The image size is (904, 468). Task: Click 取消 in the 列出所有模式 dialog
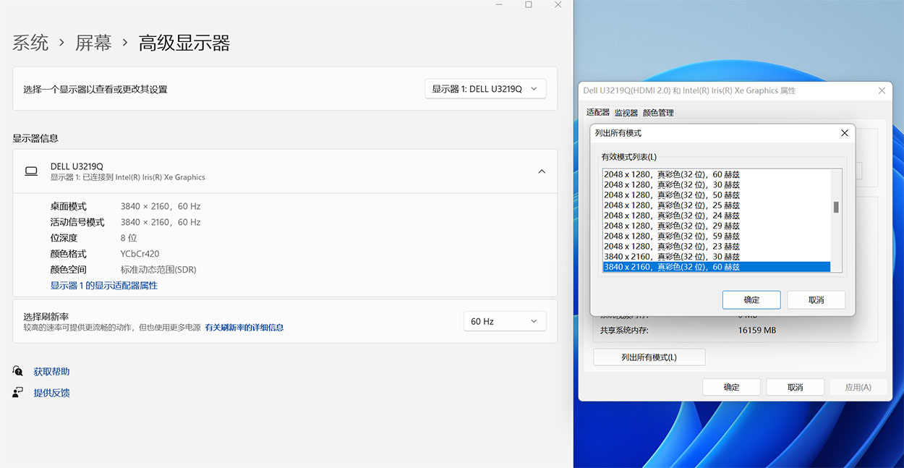coord(816,299)
